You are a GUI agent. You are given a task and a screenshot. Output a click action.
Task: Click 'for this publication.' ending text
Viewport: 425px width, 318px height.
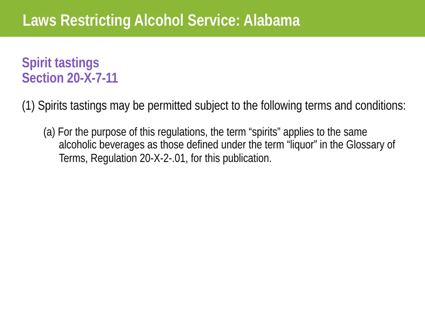click(x=231, y=158)
